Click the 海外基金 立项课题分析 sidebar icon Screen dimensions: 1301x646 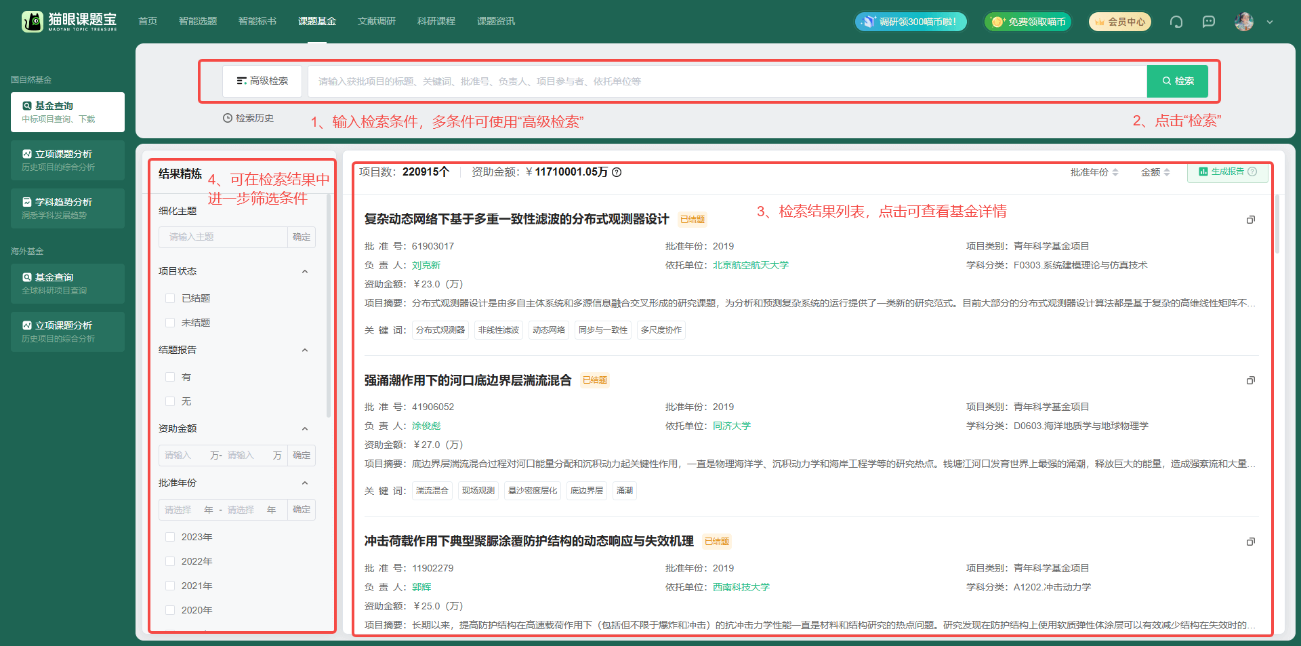27,325
